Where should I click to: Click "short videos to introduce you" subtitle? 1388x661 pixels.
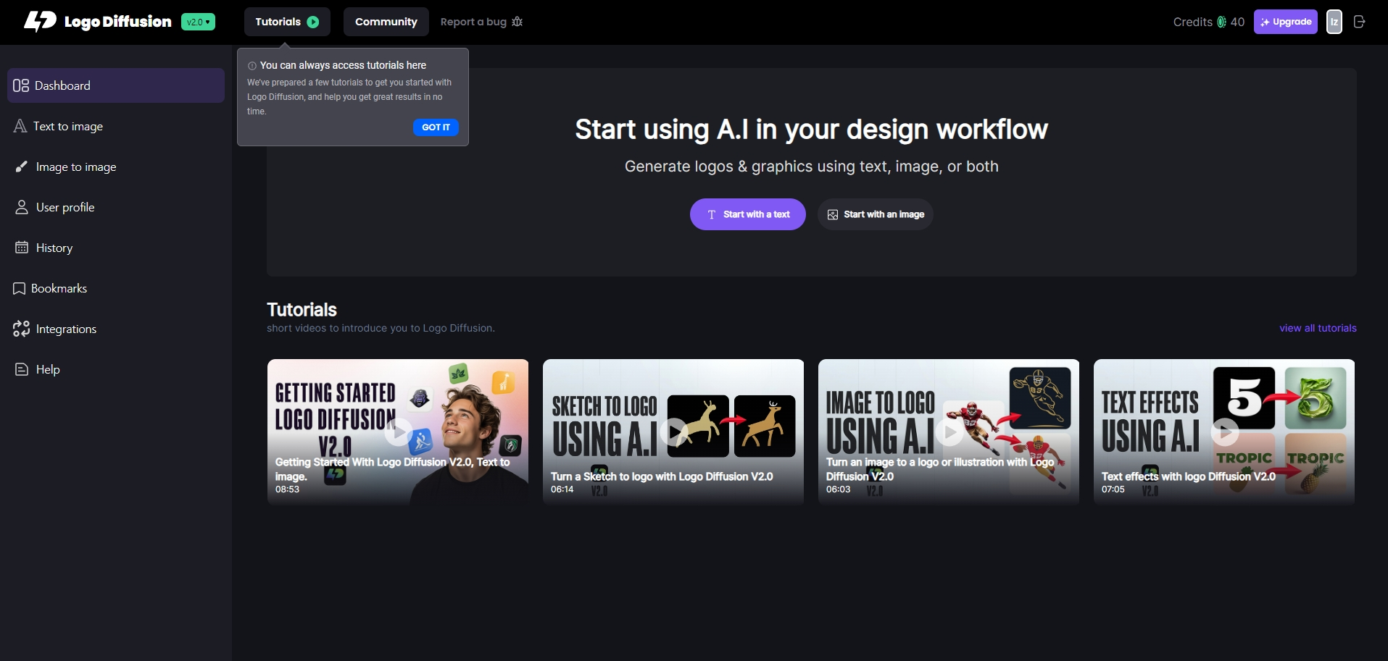pos(381,328)
